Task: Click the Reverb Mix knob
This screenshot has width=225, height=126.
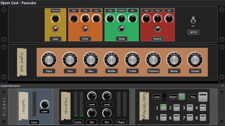Action: (169, 18)
